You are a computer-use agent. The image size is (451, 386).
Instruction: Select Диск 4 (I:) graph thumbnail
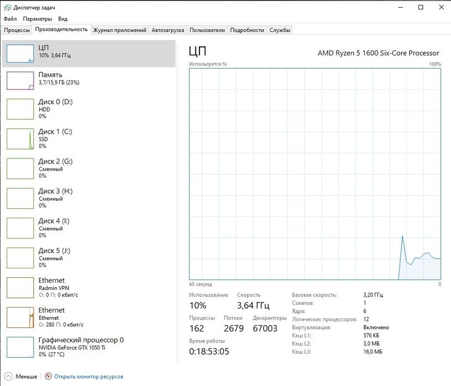point(20,228)
